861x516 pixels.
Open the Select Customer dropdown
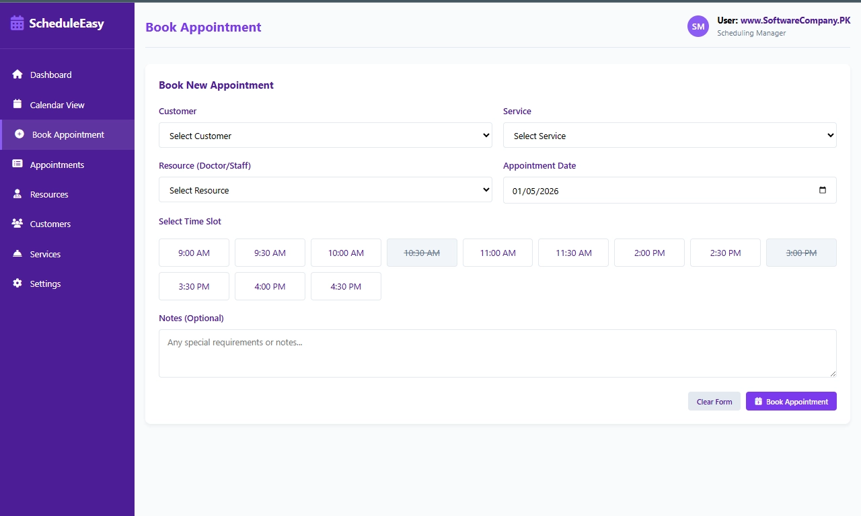(x=326, y=135)
